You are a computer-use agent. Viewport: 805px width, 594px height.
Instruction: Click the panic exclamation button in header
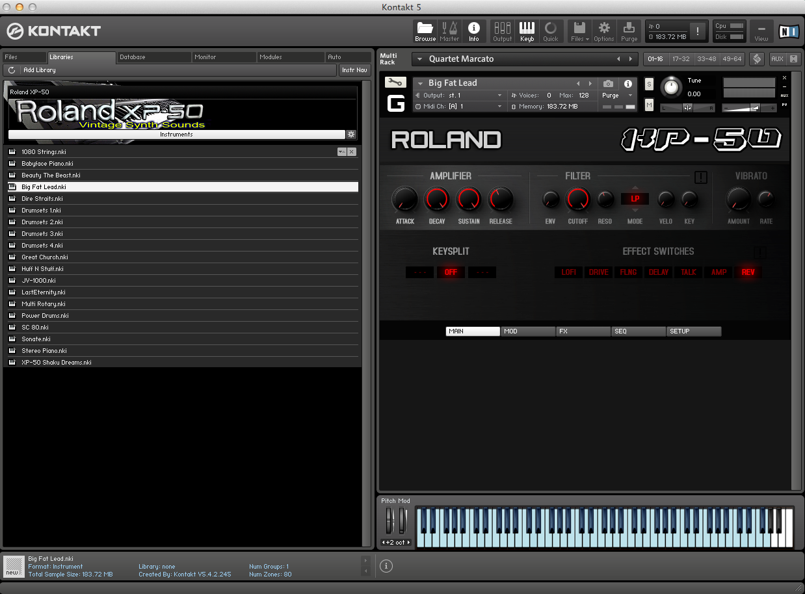(x=698, y=31)
